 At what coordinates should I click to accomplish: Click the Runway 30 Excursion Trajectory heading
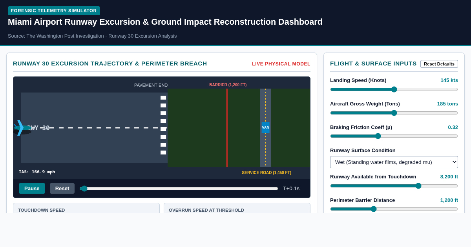point(110,64)
